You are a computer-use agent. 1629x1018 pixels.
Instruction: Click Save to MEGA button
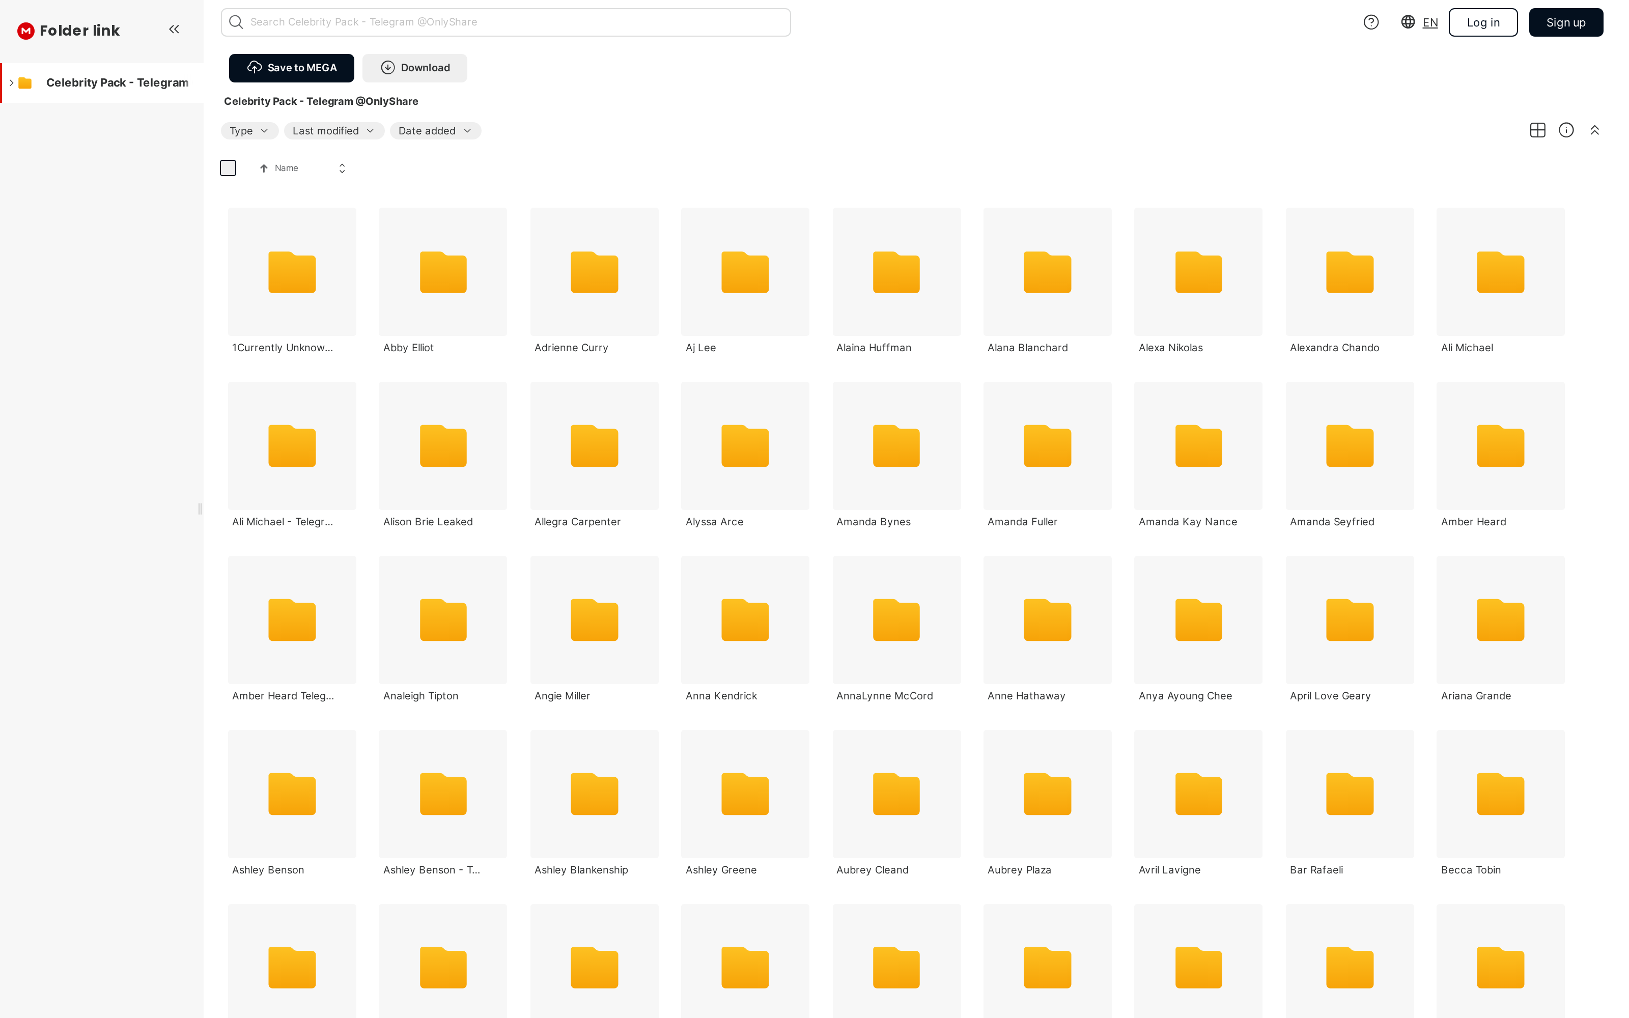[x=292, y=68]
